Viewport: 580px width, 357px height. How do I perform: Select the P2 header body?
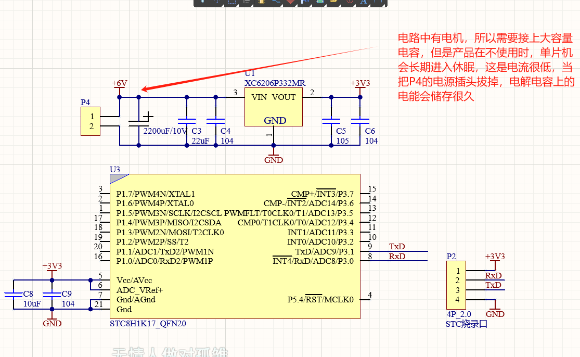(x=456, y=285)
